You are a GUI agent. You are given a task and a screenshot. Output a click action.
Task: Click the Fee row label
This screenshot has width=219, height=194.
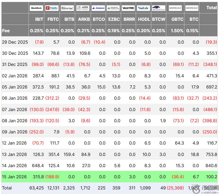6,31
